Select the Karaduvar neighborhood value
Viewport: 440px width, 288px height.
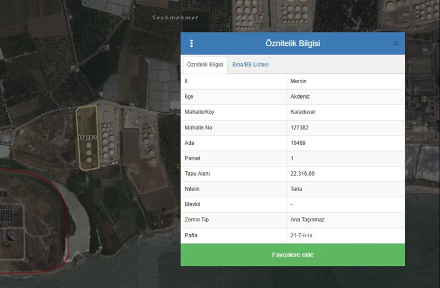303,112
